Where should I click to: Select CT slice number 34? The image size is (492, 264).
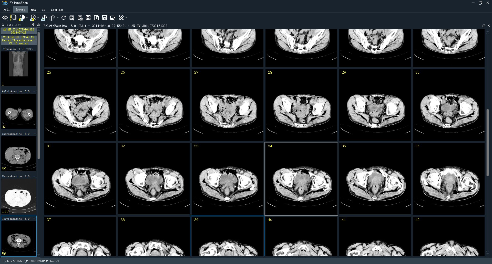301,179
